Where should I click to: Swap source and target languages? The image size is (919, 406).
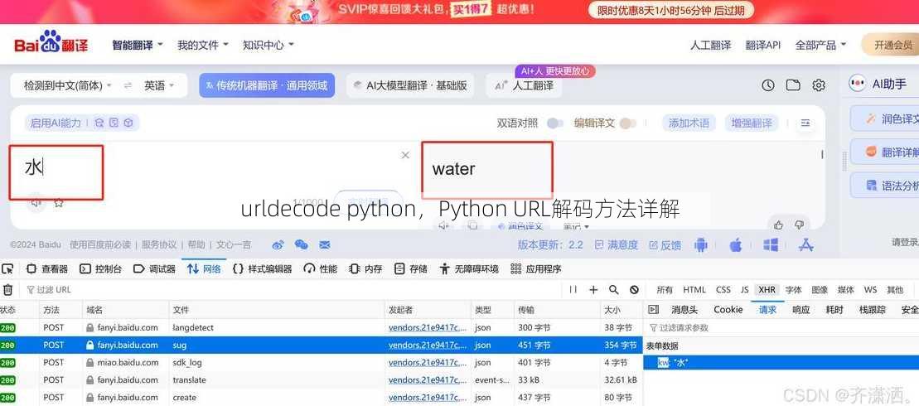(x=128, y=85)
